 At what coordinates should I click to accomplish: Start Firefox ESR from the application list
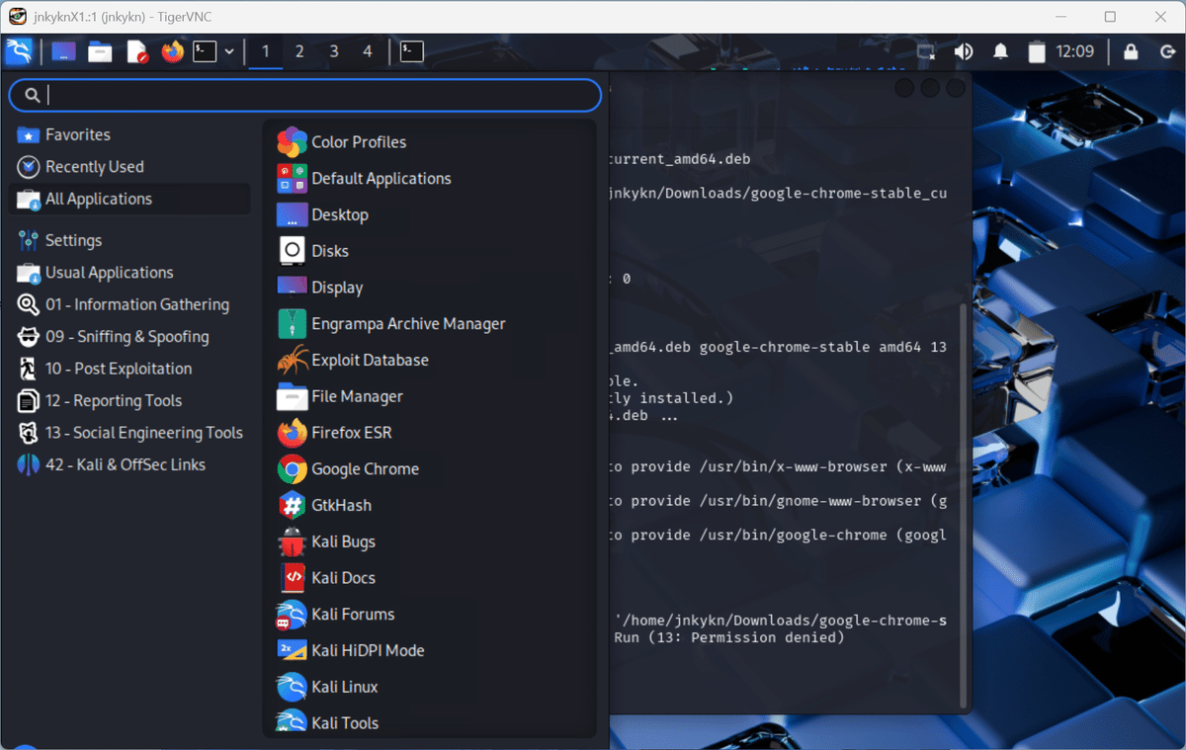point(353,432)
